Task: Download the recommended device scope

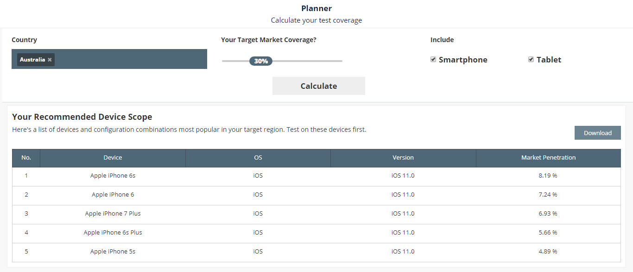Action: 598,133
